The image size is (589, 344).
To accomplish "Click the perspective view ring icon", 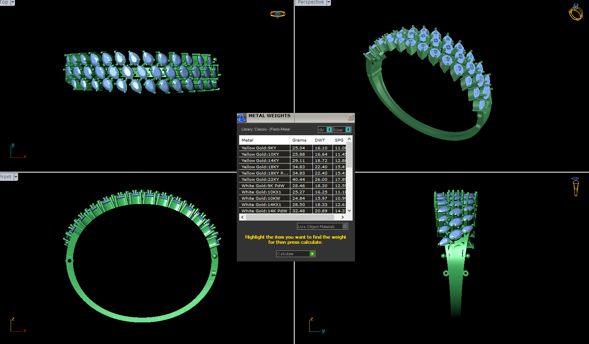I will coord(576,12).
